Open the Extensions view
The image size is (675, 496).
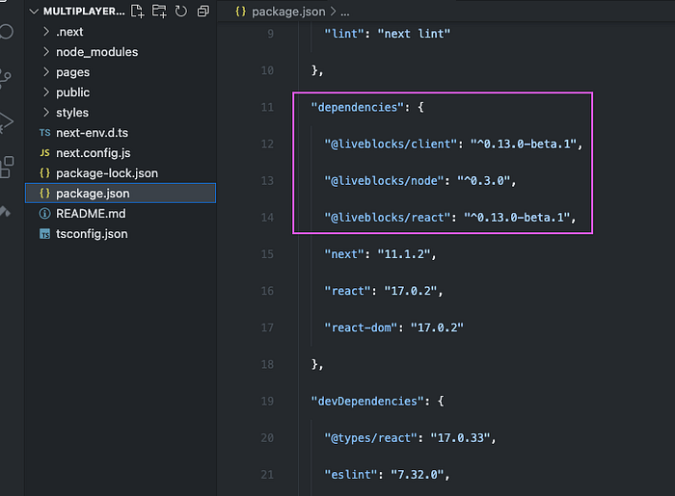[6, 166]
